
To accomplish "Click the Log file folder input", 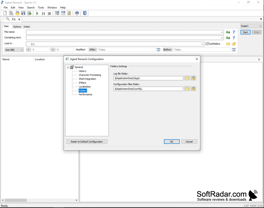I will coord(148,78).
